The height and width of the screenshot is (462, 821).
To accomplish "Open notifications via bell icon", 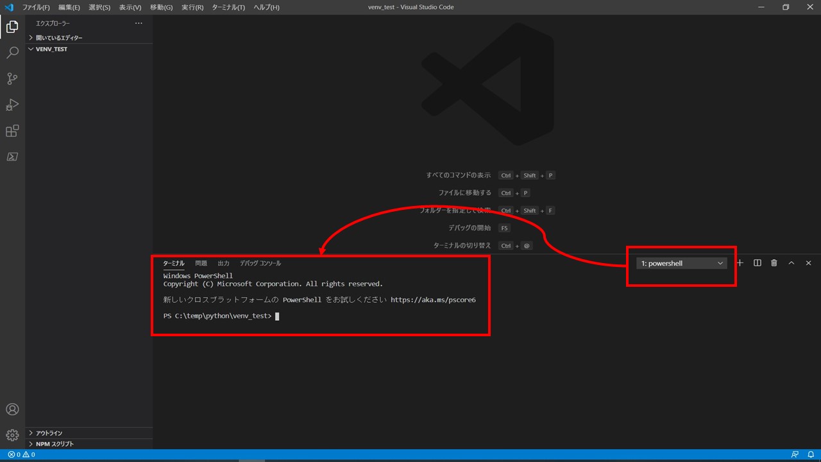I will [x=809, y=454].
